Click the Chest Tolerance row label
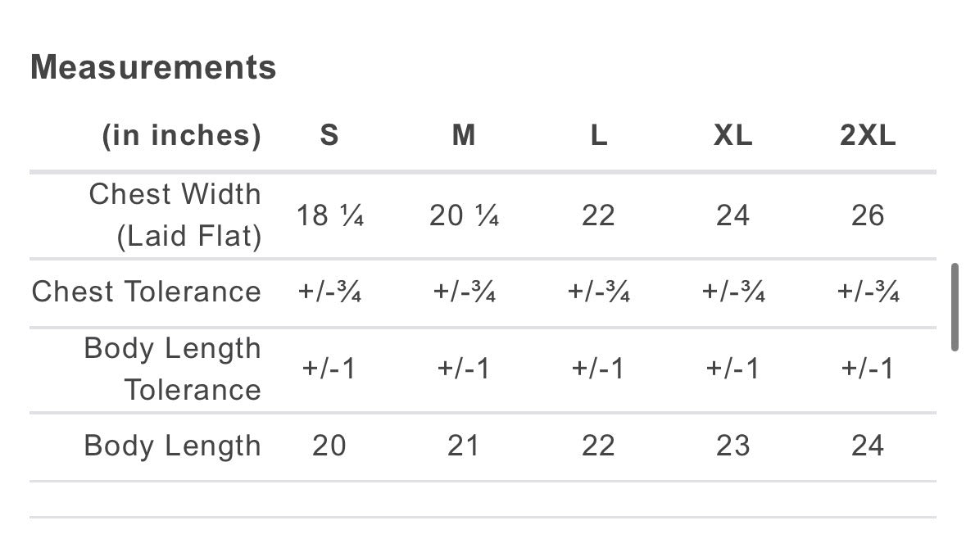The width and height of the screenshot is (966, 557). [x=147, y=292]
